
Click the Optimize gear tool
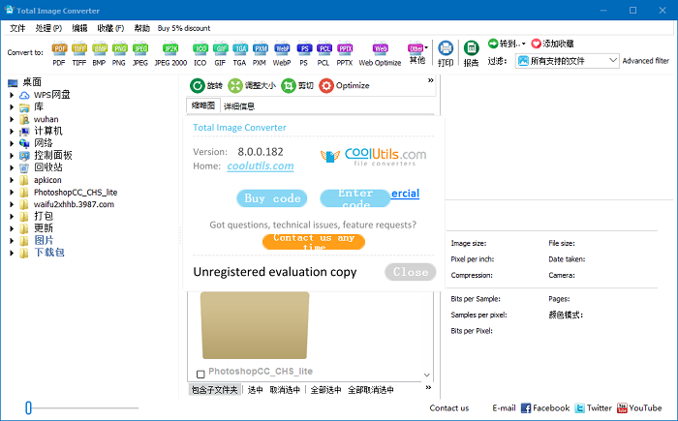(344, 85)
